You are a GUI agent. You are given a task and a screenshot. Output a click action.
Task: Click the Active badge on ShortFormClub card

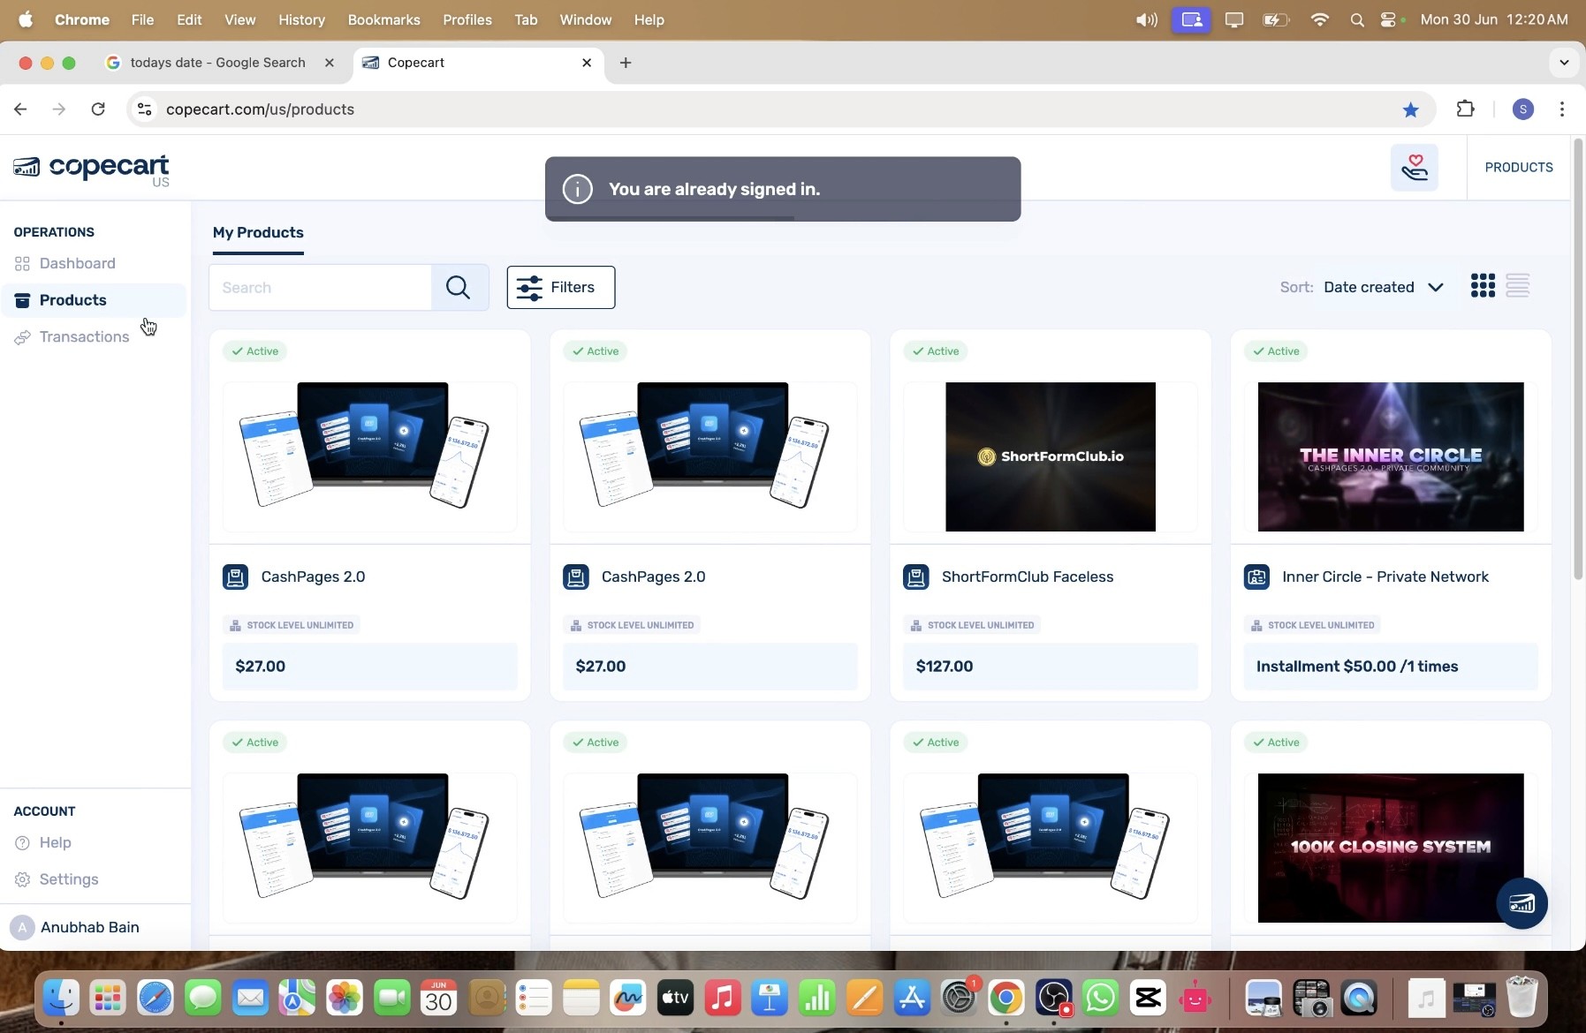tap(936, 351)
